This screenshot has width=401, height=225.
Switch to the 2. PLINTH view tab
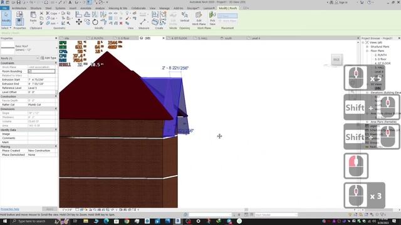[98, 38]
